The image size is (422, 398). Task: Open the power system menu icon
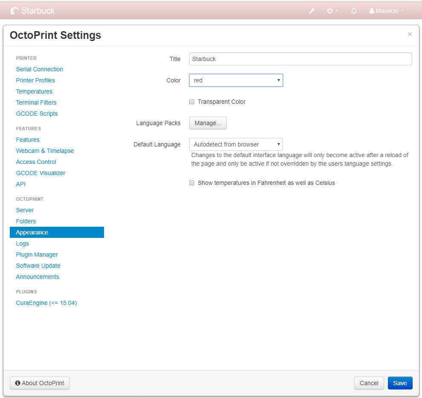coord(330,11)
